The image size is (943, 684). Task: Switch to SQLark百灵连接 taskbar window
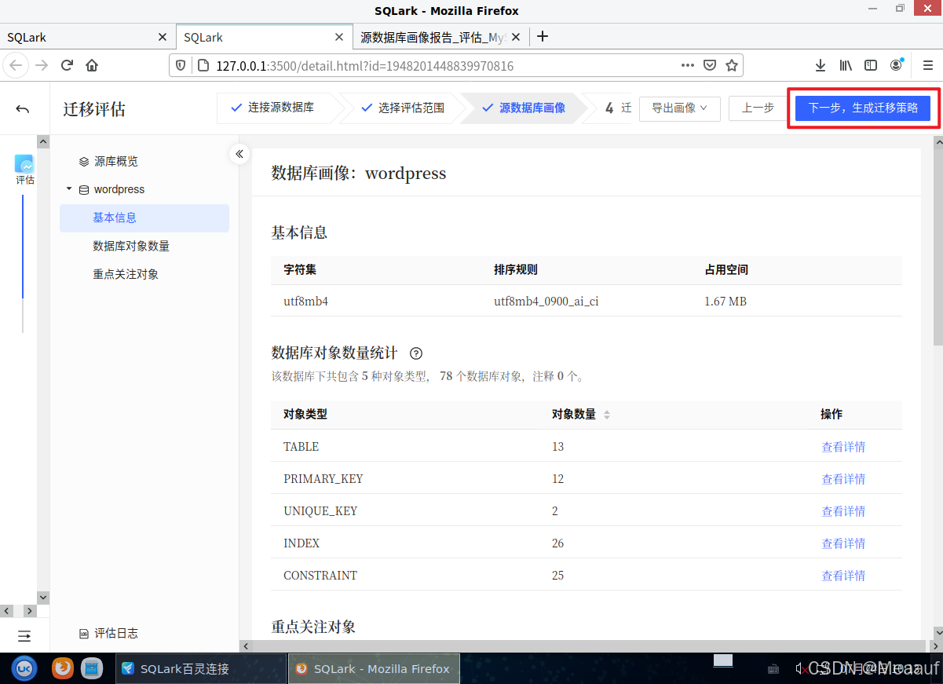point(202,669)
